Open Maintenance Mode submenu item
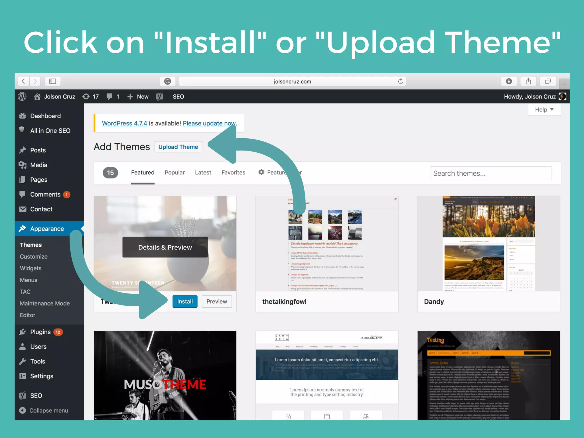This screenshot has height=438, width=584. (x=45, y=303)
